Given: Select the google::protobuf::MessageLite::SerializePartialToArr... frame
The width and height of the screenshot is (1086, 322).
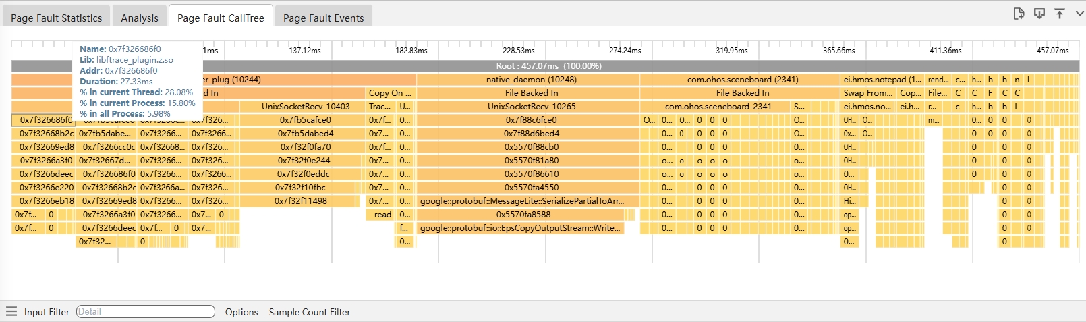Looking at the screenshot, I should 521,201.
